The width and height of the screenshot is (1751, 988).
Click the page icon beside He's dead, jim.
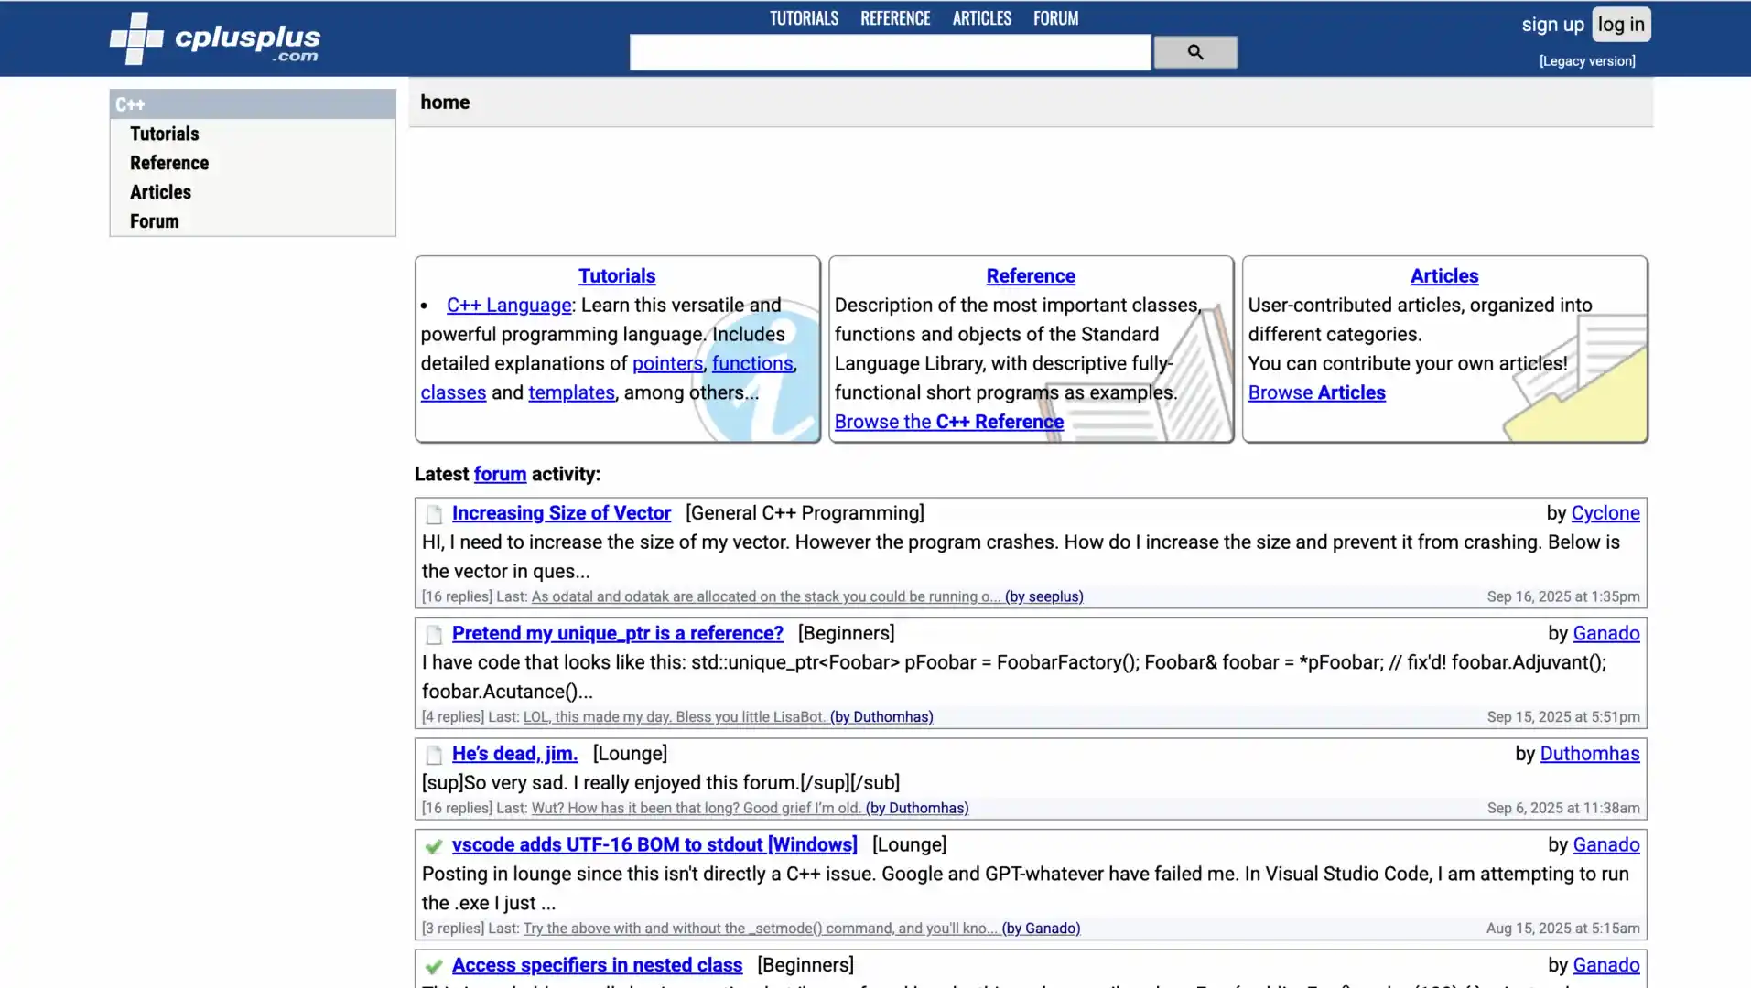[x=434, y=755]
